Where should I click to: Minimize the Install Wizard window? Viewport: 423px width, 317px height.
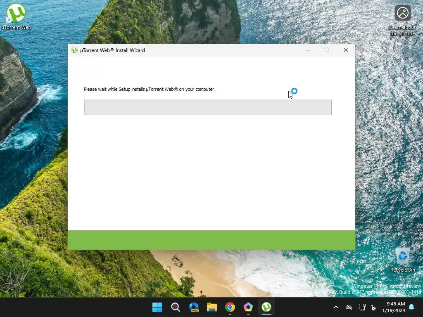point(308,50)
